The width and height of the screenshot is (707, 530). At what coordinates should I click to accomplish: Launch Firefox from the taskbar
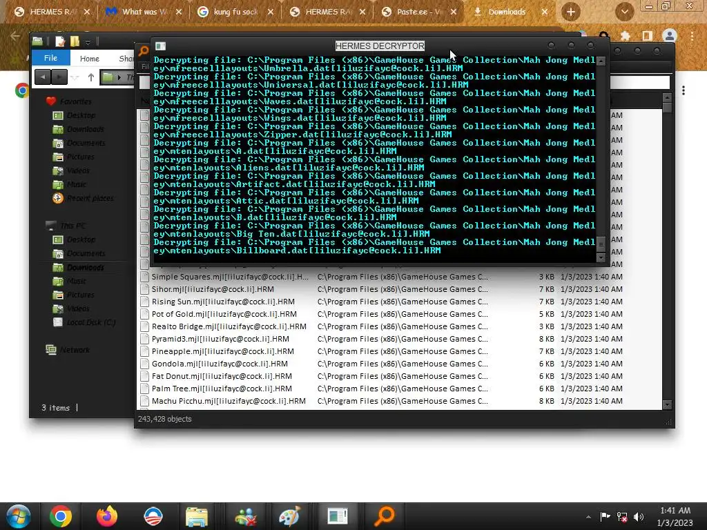point(107,516)
